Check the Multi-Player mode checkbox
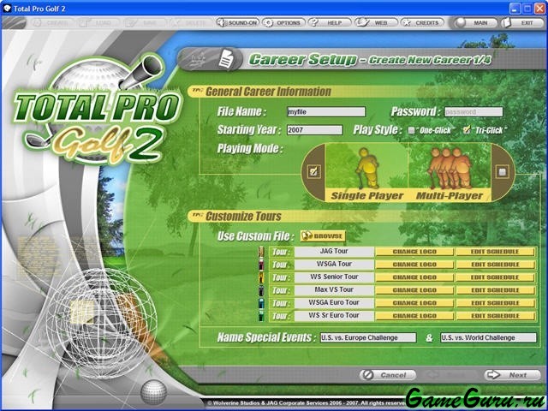The width and height of the screenshot is (548, 411). 503,171
